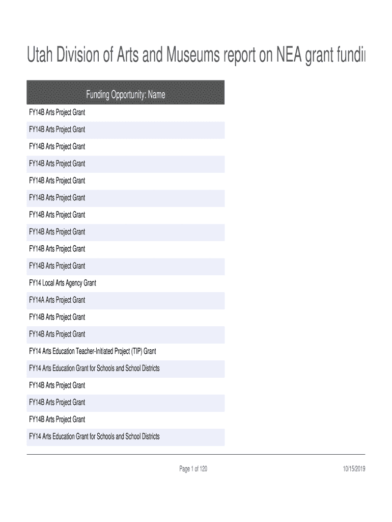Click the FY14B row directly above Local Arts Agency Grant
Screen dimensions: 392x522
point(57,266)
